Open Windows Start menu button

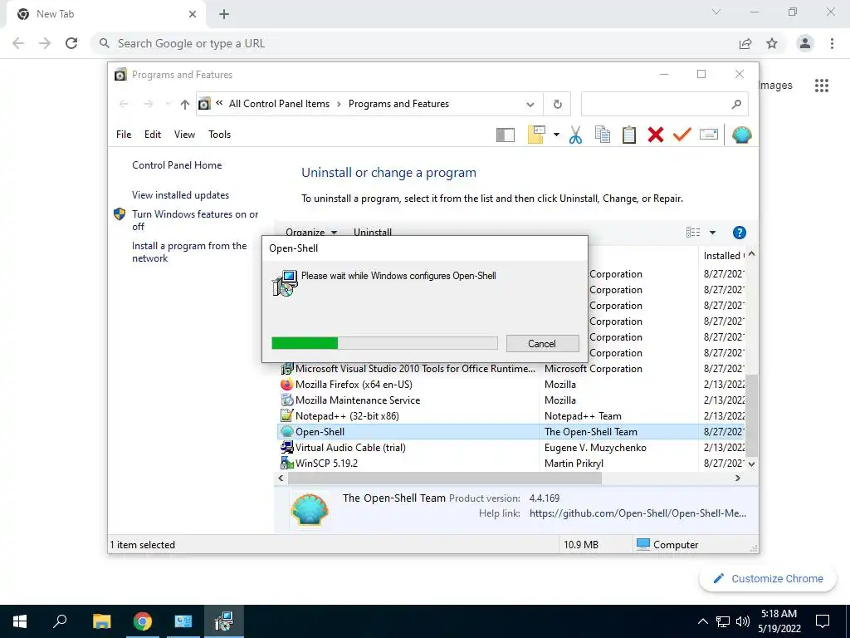point(20,621)
